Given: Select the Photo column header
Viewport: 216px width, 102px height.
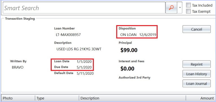Looking at the screenshot, I should (x=18, y=98).
